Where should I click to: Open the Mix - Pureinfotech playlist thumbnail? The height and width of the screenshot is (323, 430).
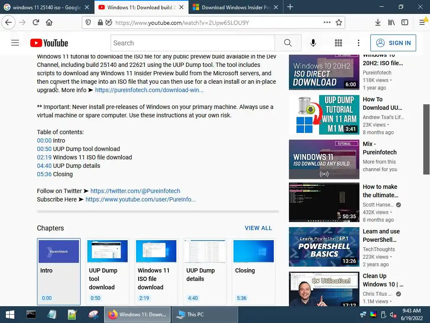[x=324, y=159]
